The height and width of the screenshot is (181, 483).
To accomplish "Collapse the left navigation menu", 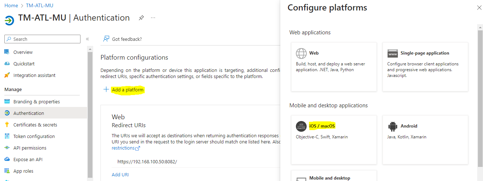I will click(x=87, y=39).
